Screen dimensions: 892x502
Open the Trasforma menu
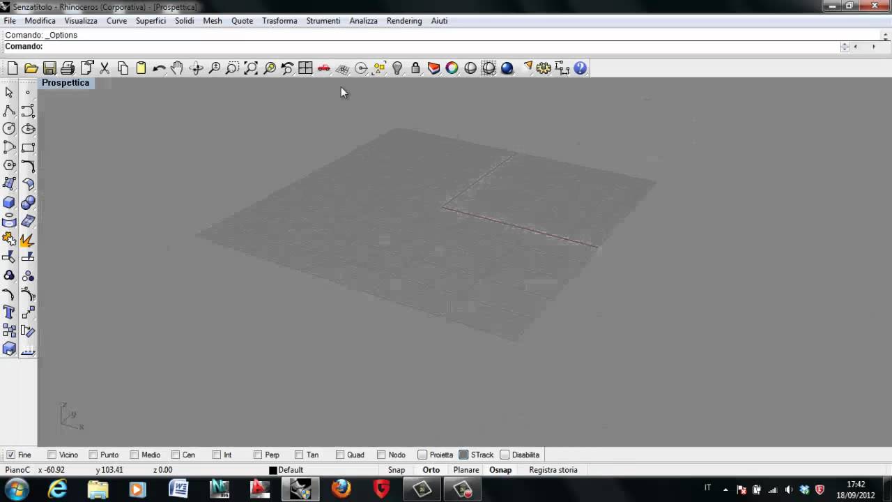pos(279,21)
